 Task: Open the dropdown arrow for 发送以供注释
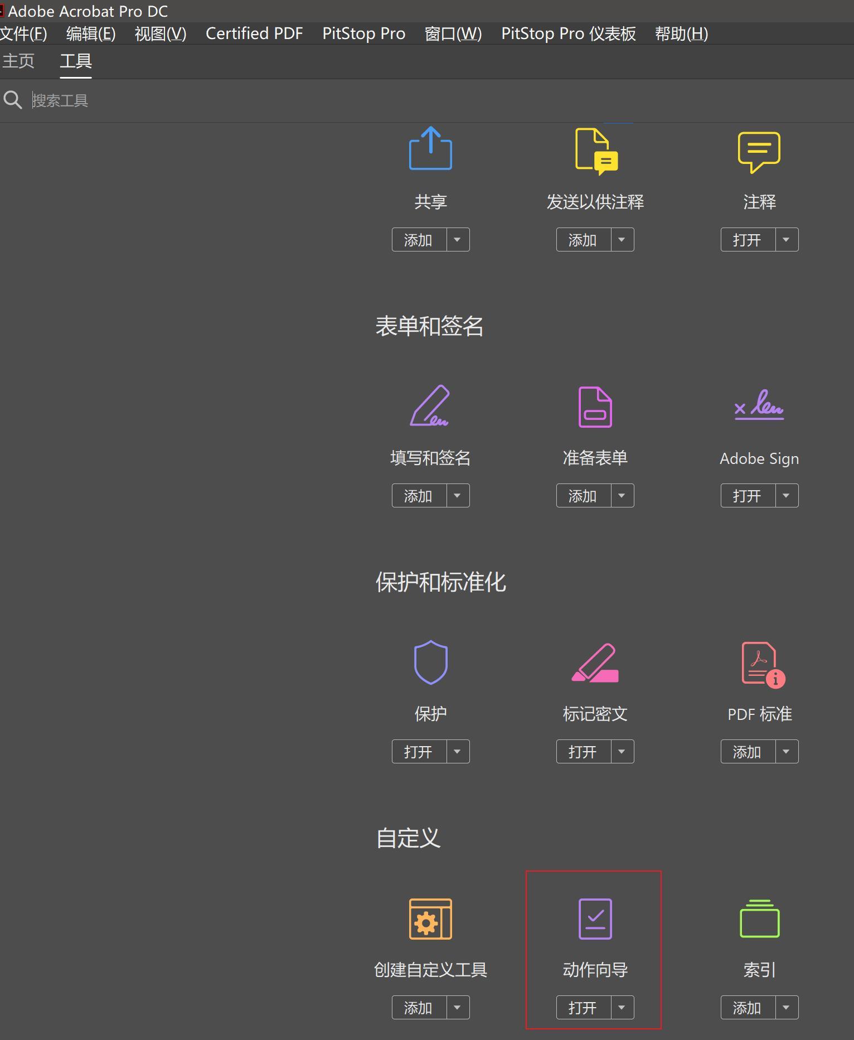pyautogui.click(x=622, y=240)
